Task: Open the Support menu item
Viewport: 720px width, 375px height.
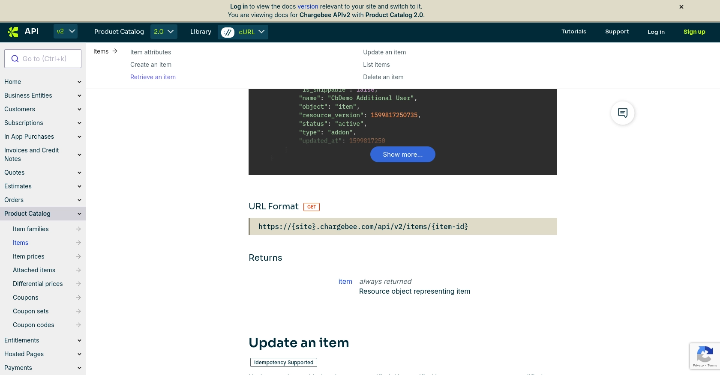Action: click(x=617, y=32)
